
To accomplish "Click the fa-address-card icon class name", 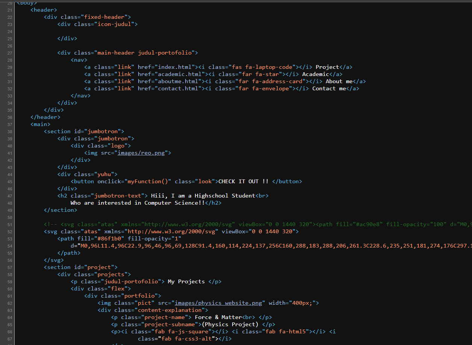I will (x=278, y=81).
